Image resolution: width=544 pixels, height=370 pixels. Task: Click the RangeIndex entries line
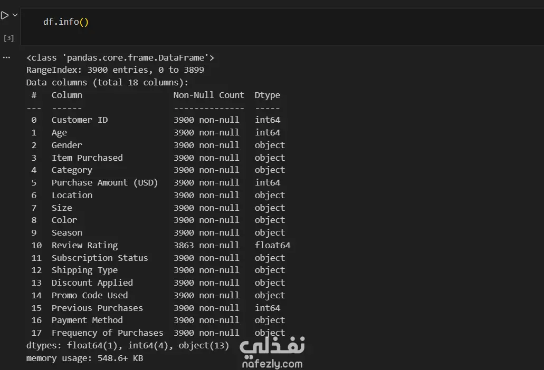(x=115, y=70)
